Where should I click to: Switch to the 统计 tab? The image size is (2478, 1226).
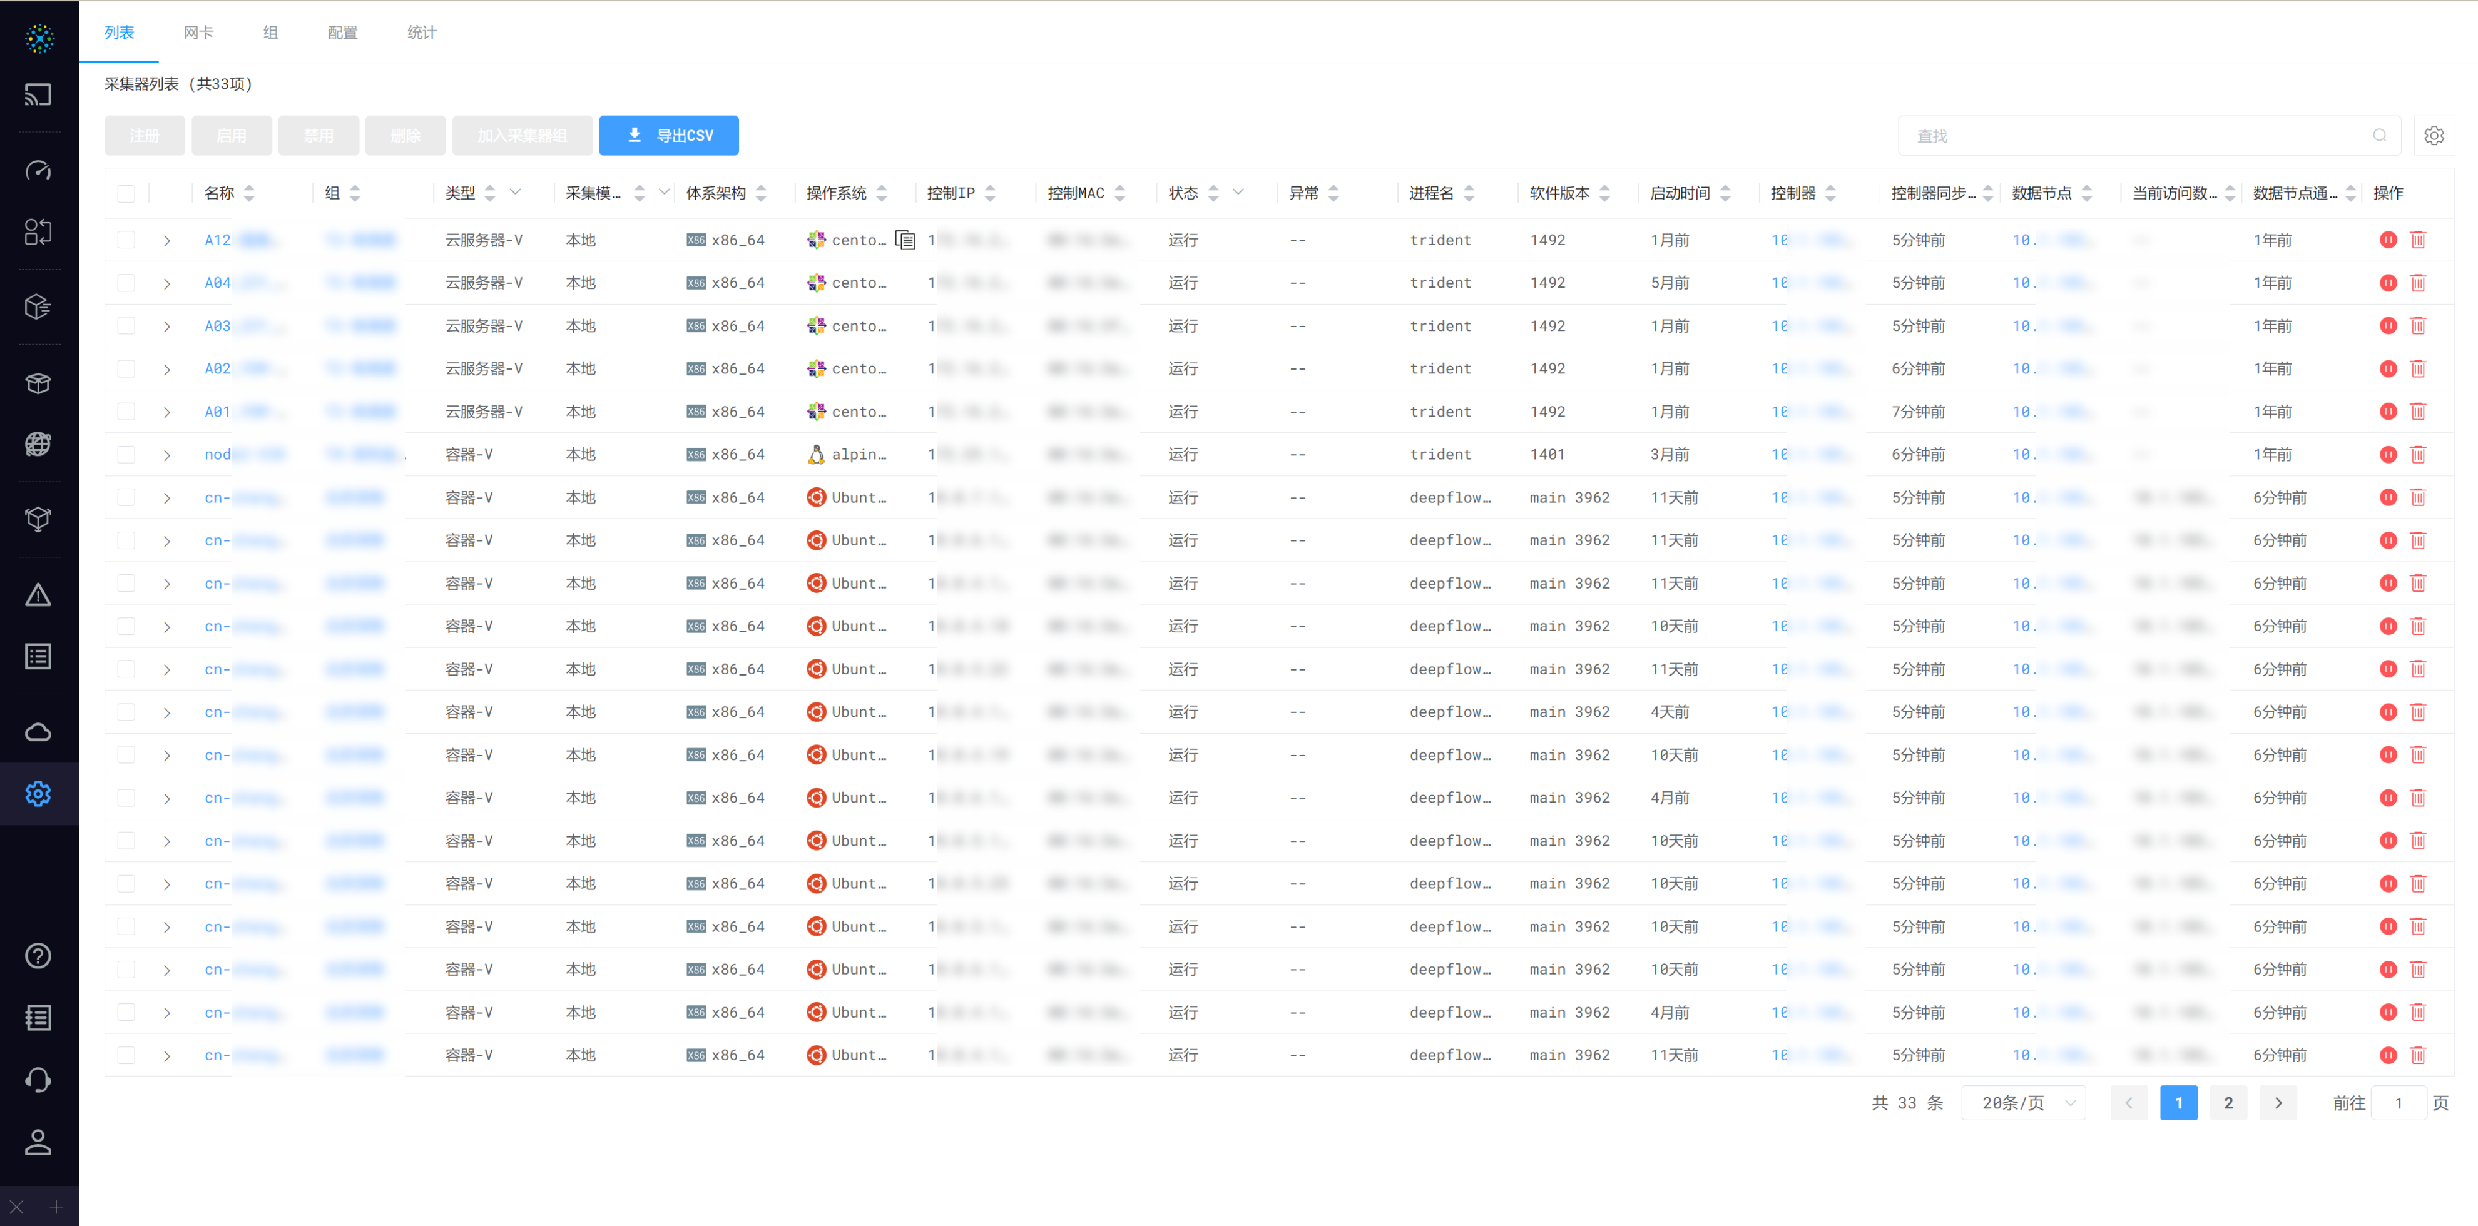[x=421, y=33]
